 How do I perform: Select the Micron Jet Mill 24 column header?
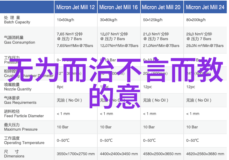point(205,7)
